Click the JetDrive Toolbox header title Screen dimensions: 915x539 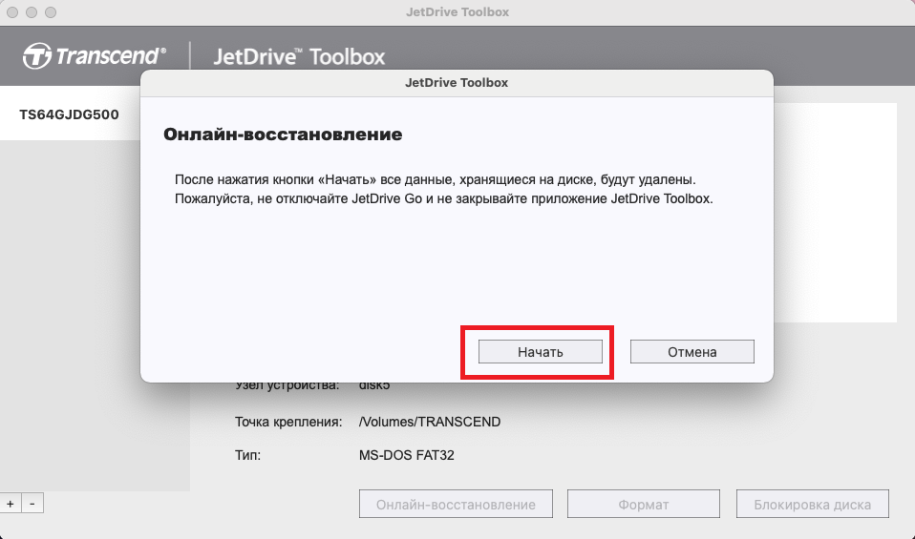[x=299, y=56]
